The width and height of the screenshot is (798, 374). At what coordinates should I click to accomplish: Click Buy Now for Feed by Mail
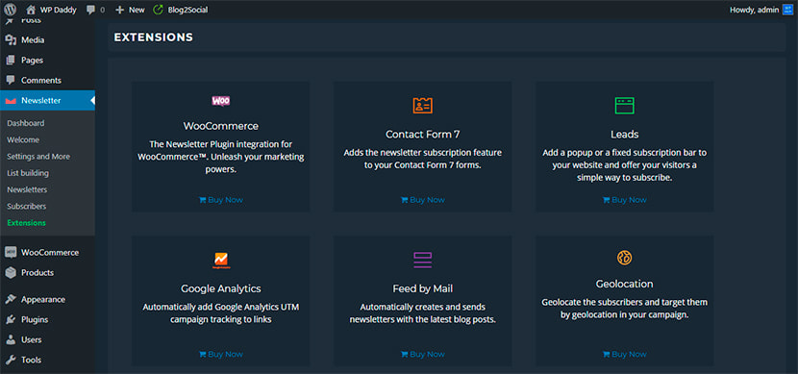(x=422, y=354)
